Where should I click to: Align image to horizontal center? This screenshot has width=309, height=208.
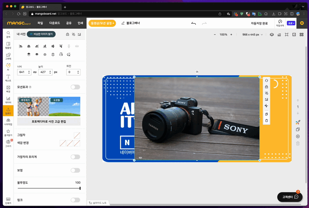(29, 46)
